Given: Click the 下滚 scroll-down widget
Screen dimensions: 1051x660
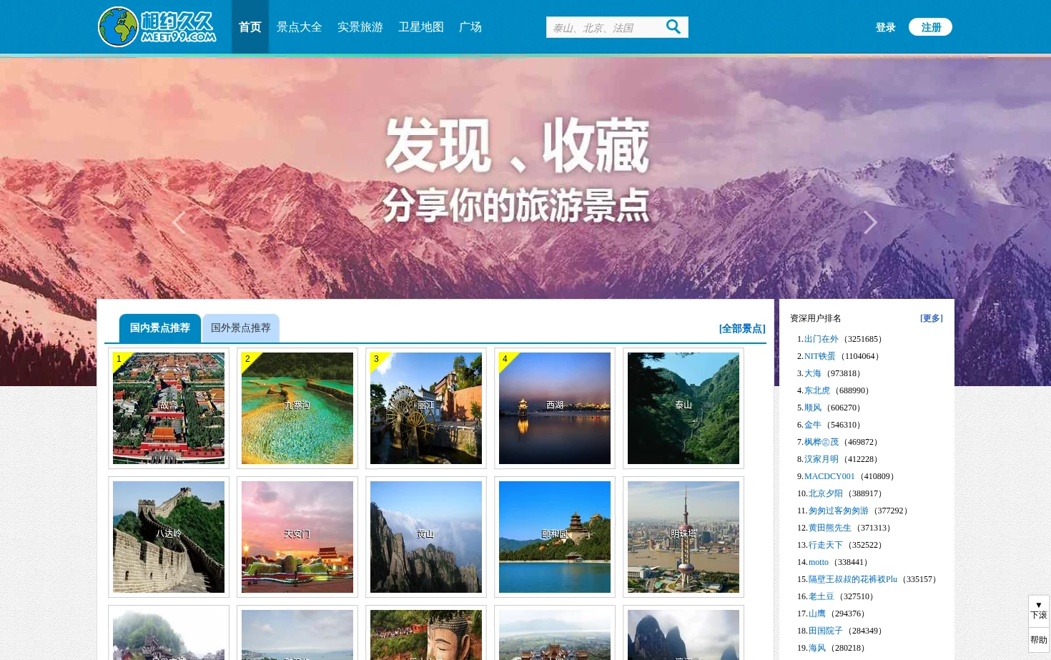Looking at the screenshot, I should click(x=1039, y=611).
